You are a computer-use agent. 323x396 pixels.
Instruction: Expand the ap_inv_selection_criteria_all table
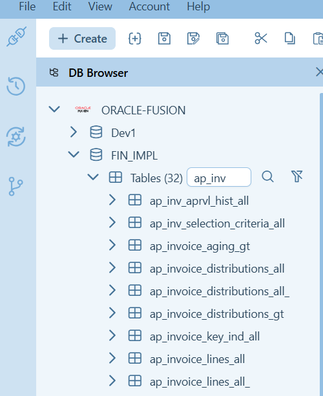pos(112,222)
